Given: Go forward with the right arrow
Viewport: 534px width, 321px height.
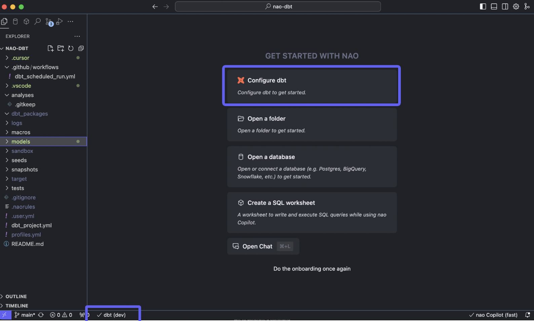Looking at the screenshot, I should tap(166, 7).
